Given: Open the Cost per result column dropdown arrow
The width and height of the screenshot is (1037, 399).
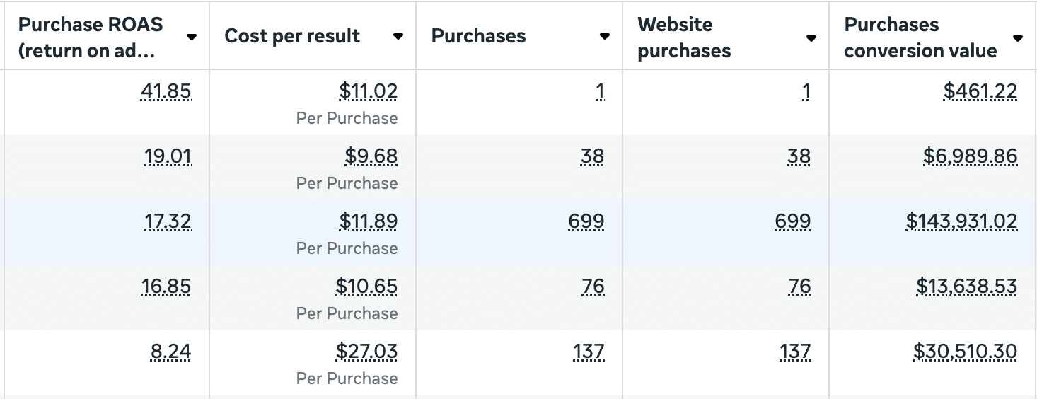Looking at the screenshot, I should click(x=398, y=37).
